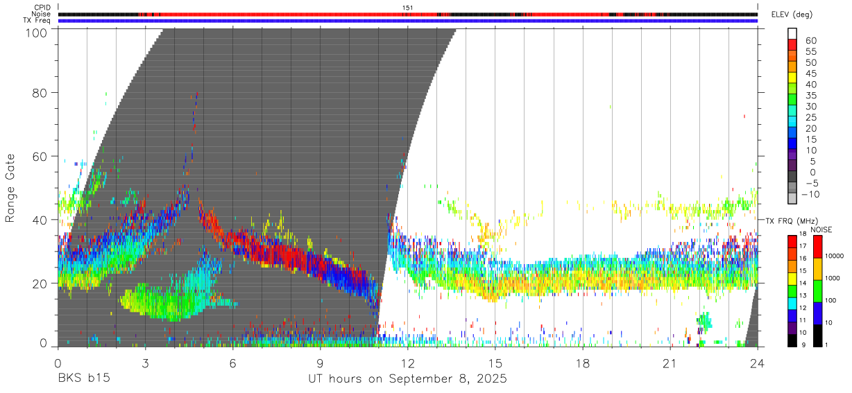Click the 'TX Freq' row label at top

pyautogui.click(x=37, y=21)
